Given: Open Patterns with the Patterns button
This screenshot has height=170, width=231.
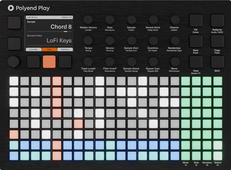Looking at the screenshot, I should pos(217,20).
